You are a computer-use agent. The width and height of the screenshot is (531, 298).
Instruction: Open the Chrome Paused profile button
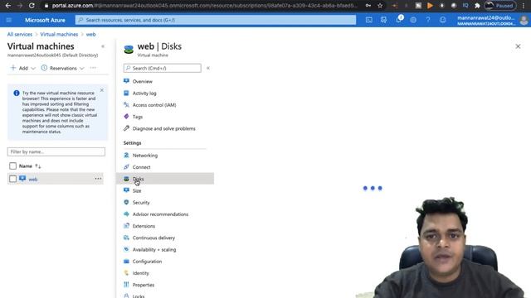[500, 6]
